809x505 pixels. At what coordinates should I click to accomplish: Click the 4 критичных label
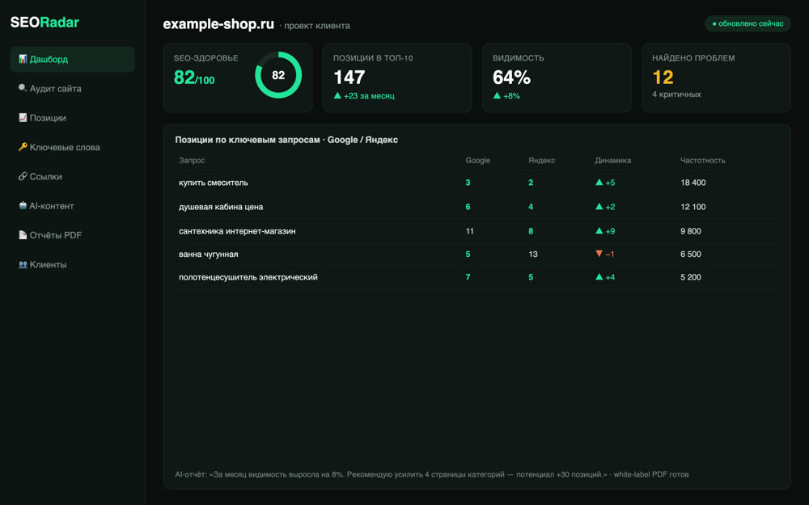[x=676, y=95]
